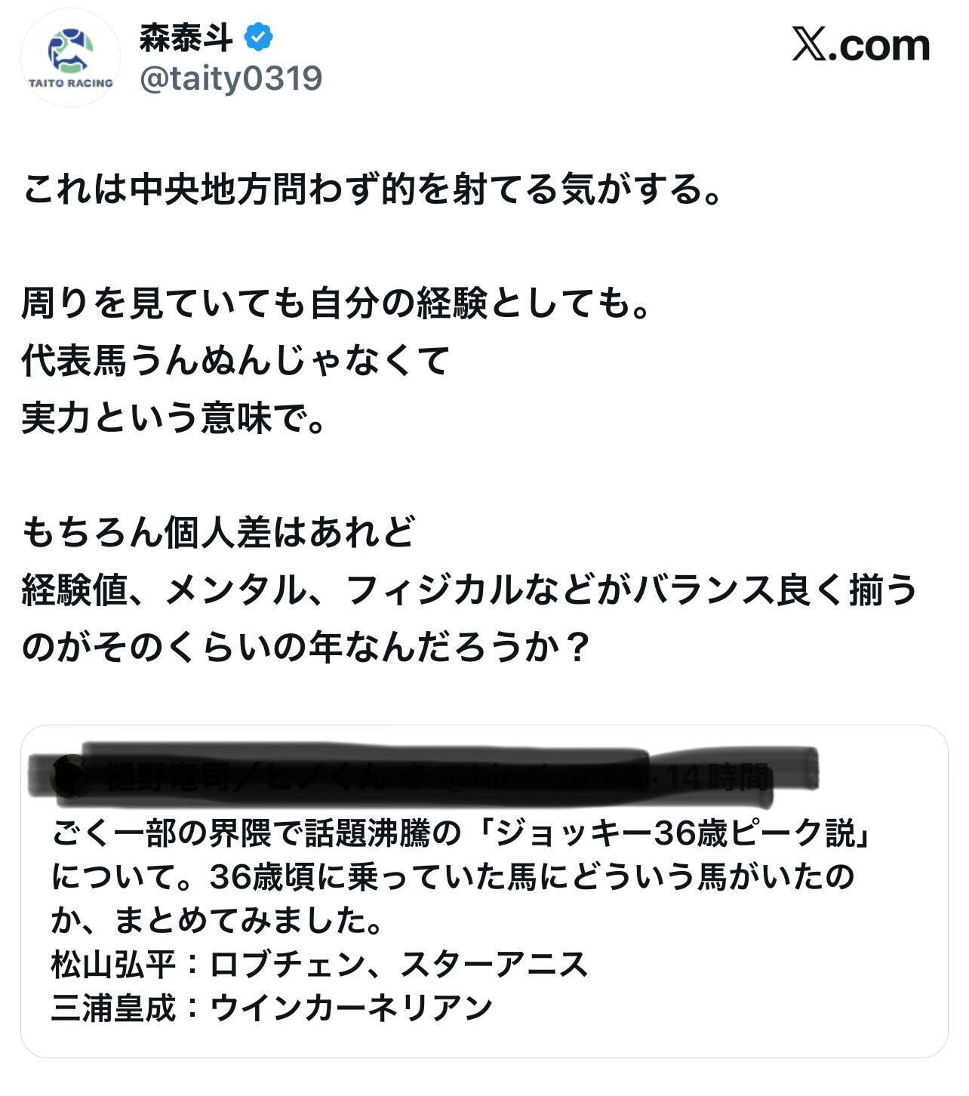This screenshot has width=969, height=1096.
Task: Click the line 周りを見ていても自分の経験としても
Action: tap(337, 304)
